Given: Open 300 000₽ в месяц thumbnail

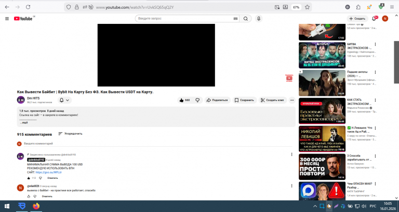Looking at the screenshot, I should pyautogui.click(x=322, y=167).
